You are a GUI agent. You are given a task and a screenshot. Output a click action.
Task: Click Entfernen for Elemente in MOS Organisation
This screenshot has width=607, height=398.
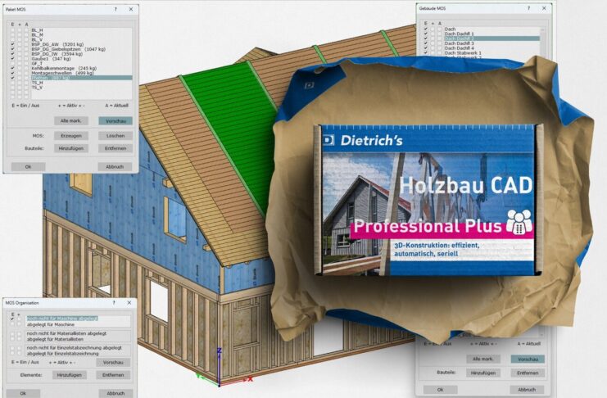(x=113, y=375)
